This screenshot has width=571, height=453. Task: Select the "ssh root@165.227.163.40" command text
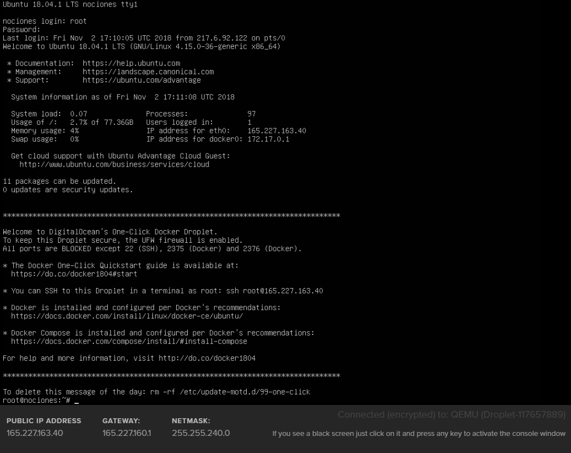tap(274, 291)
